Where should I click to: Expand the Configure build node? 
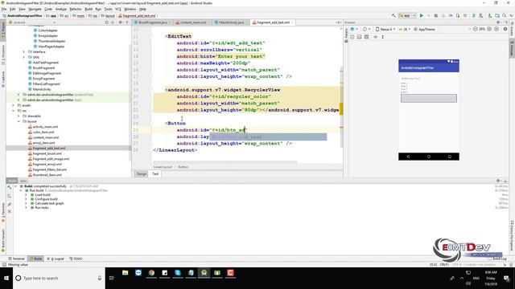(26, 199)
